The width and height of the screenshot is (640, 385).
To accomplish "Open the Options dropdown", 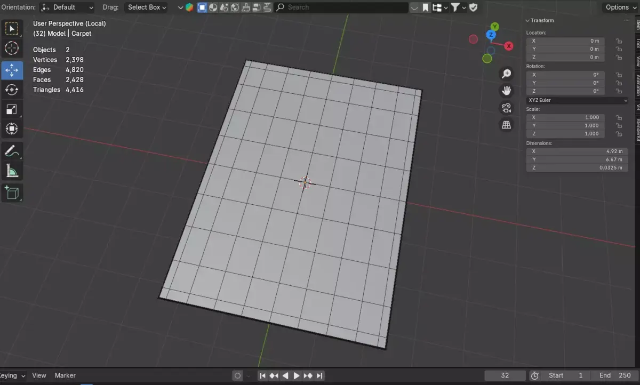I will click(621, 7).
